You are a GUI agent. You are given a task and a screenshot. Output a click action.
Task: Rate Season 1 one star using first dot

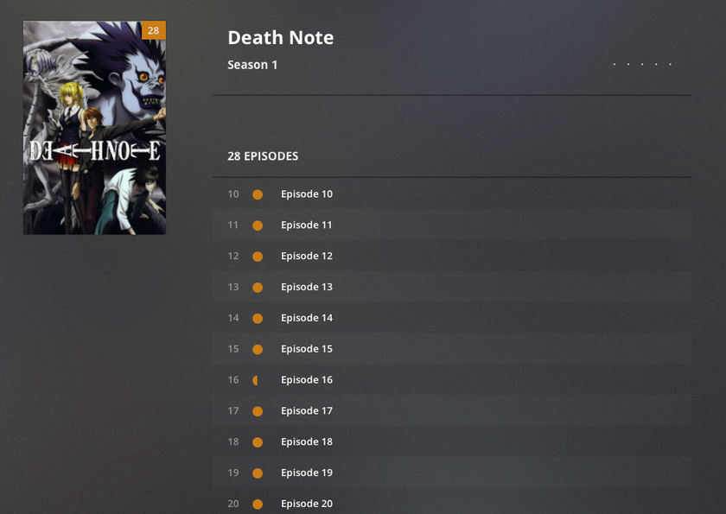[x=615, y=64]
